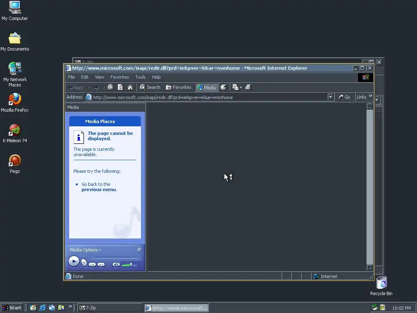Refresh the page with the Refresh icon
Image resolution: width=417 pixels, height=313 pixels.
(120, 87)
